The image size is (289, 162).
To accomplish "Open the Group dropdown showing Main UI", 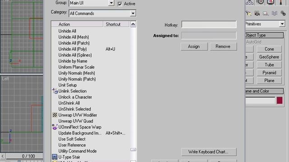I will tap(111, 3).
